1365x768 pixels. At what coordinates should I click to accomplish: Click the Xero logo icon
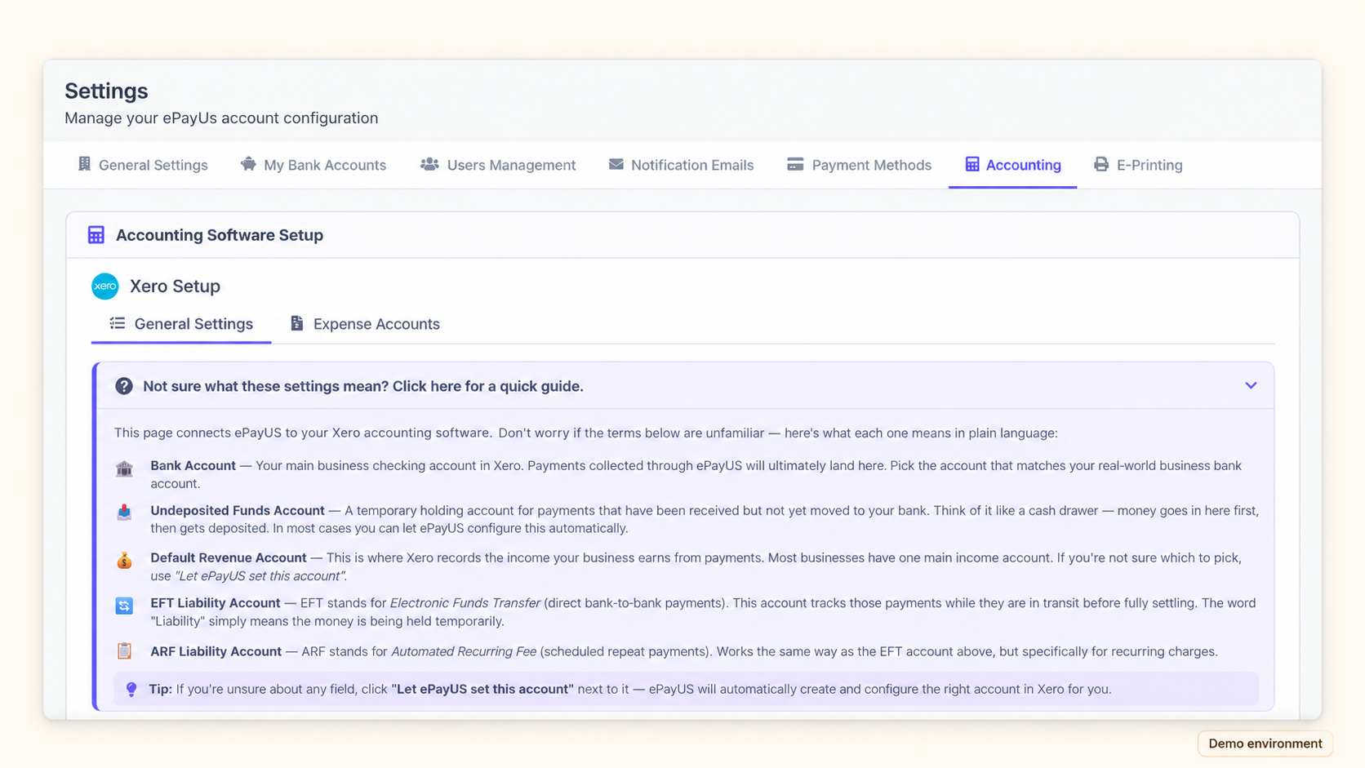pos(105,286)
